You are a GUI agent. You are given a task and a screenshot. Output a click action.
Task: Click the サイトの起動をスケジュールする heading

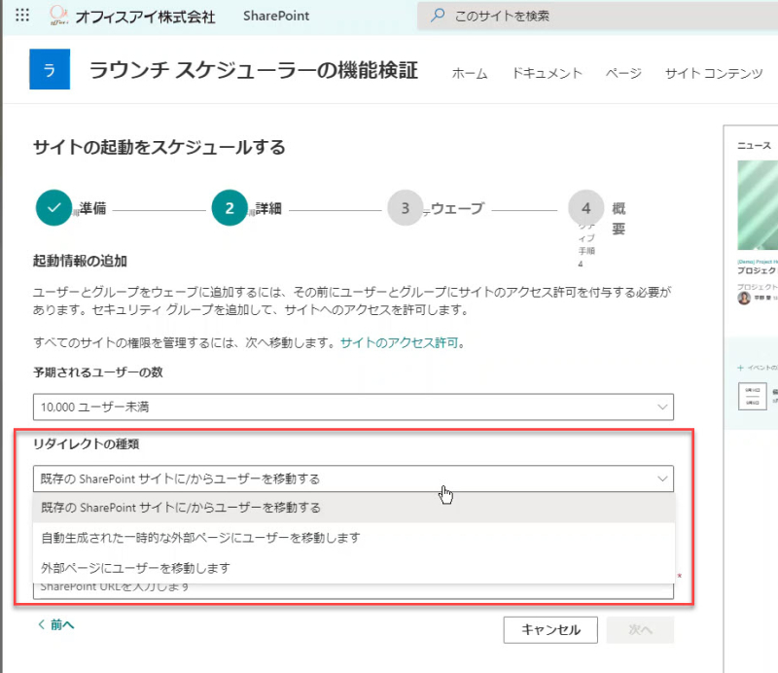159,148
